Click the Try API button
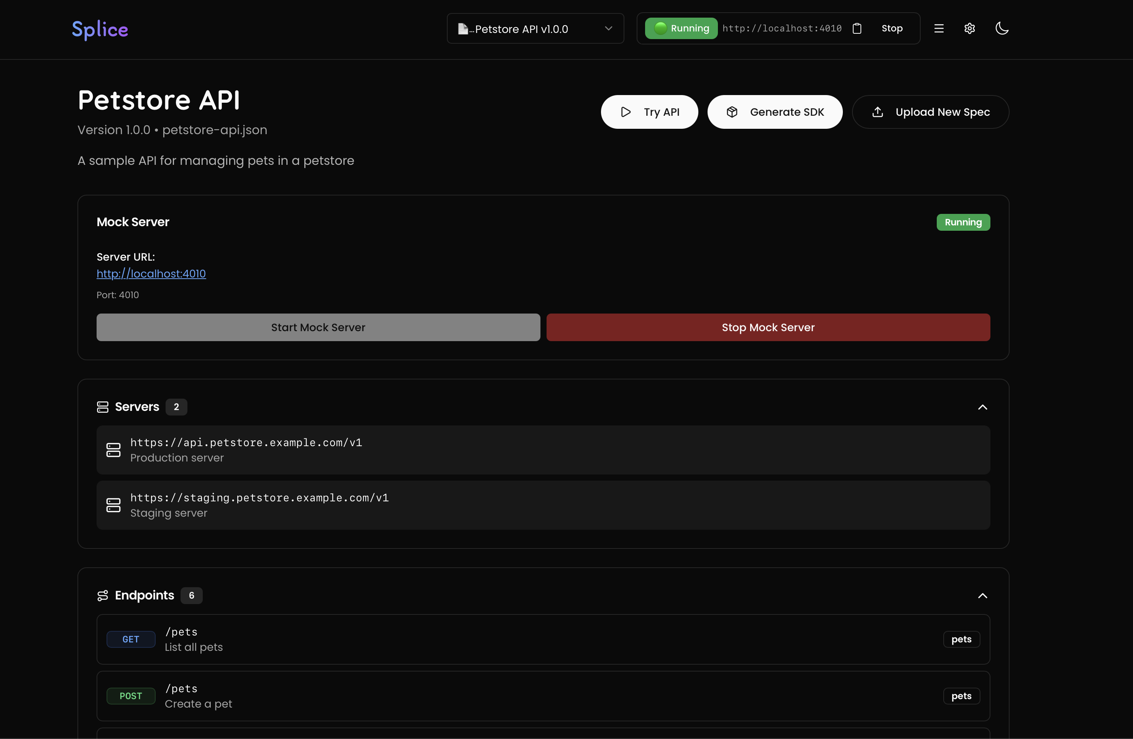The height and width of the screenshot is (739, 1133). pos(649,112)
